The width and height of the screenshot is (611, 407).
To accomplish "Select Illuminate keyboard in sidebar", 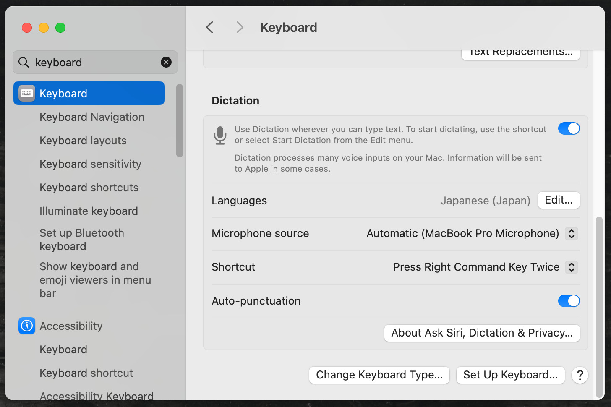I will point(89,211).
